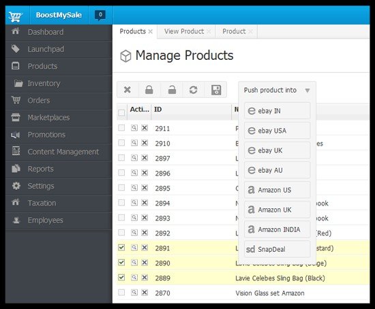Pick SnapDeal as the push target
The image size is (375, 309).
click(277, 249)
